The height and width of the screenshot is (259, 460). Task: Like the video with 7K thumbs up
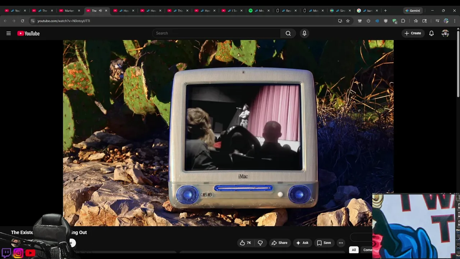click(245, 243)
